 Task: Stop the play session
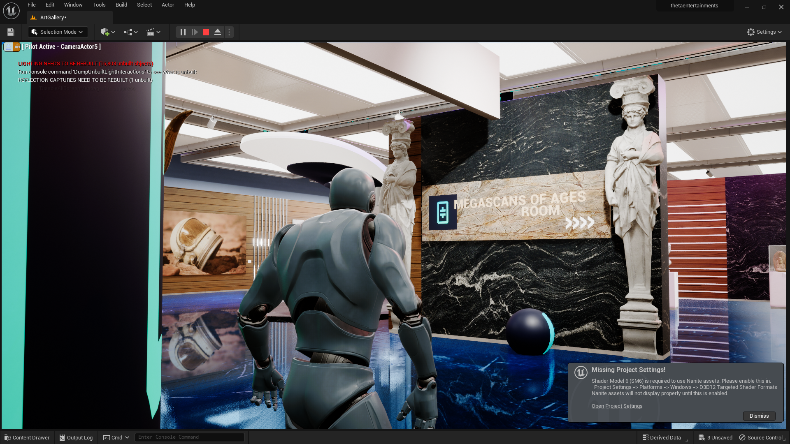pos(206,32)
